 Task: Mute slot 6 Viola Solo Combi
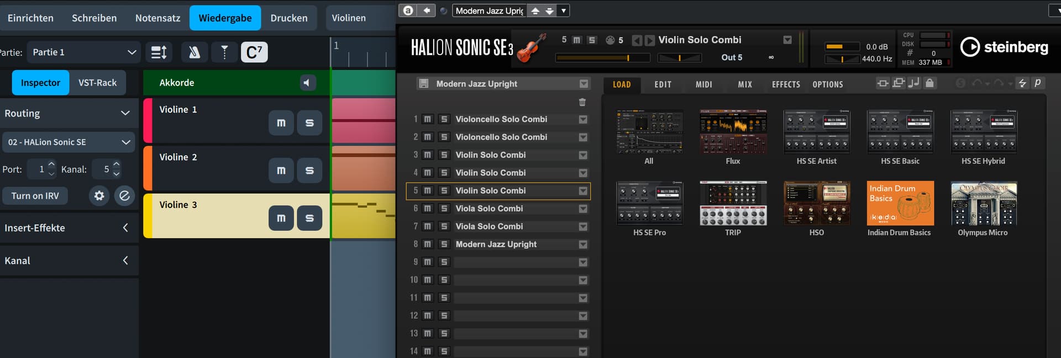(x=428, y=209)
